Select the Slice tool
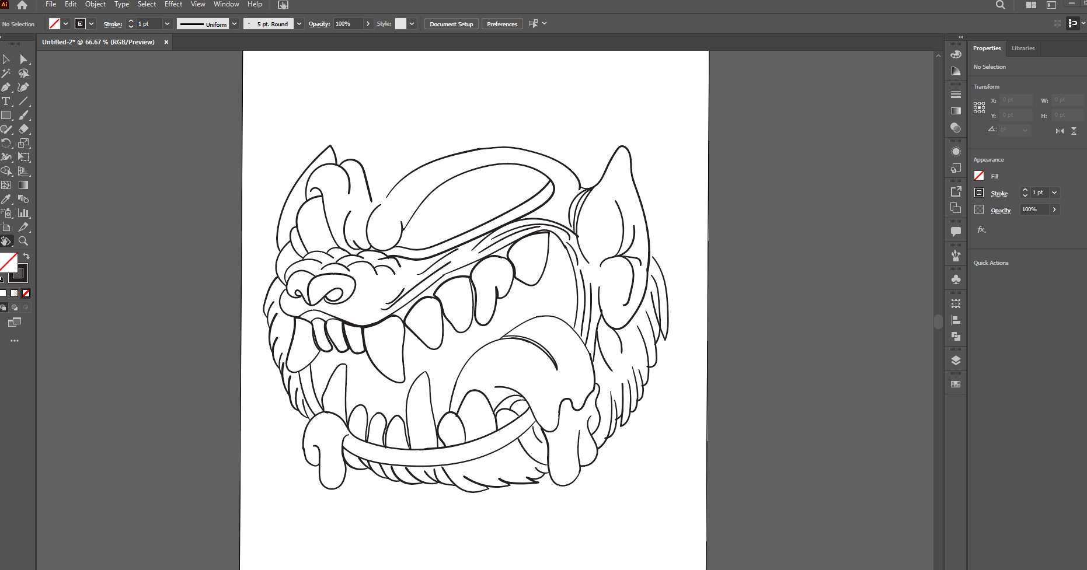This screenshot has height=570, width=1087. [x=23, y=228]
